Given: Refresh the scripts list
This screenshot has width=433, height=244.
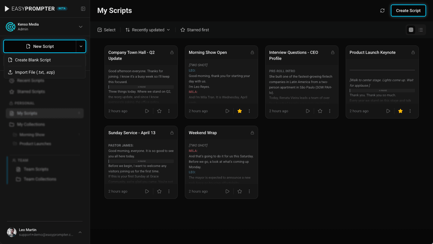Looking at the screenshot, I should pyautogui.click(x=382, y=10).
